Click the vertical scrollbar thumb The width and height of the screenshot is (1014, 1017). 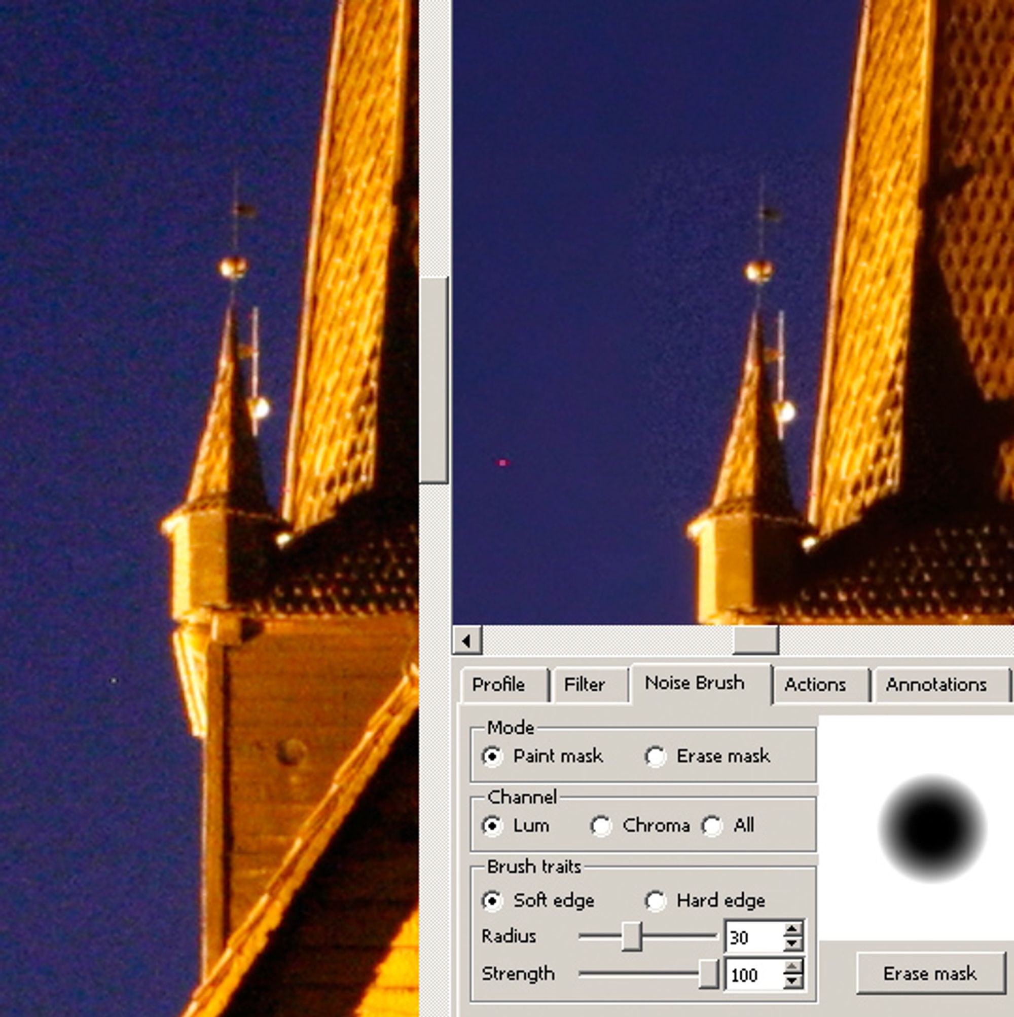[x=433, y=380]
